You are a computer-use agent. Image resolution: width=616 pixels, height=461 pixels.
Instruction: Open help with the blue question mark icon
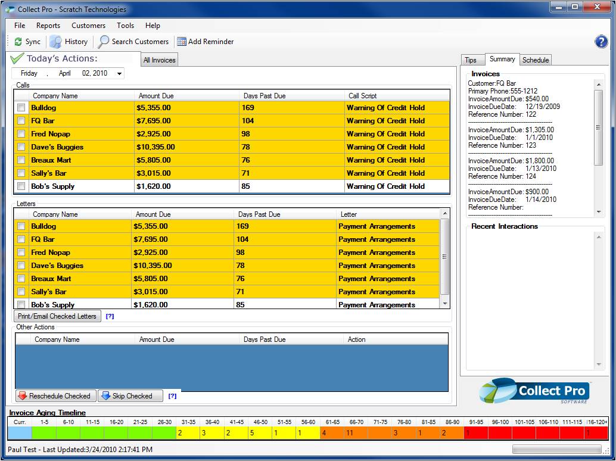point(601,41)
